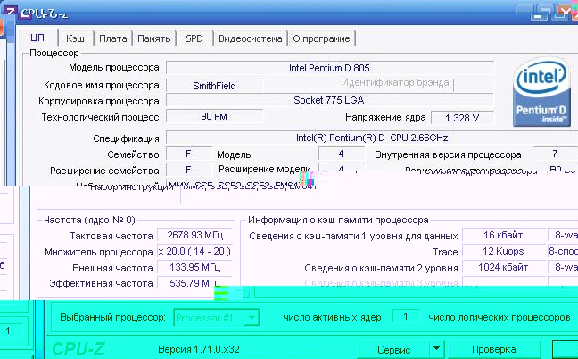Image resolution: width=578 pixels, height=359 pixels.
Task: Click the Intel Pentium D inside logo
Action: 541,92
